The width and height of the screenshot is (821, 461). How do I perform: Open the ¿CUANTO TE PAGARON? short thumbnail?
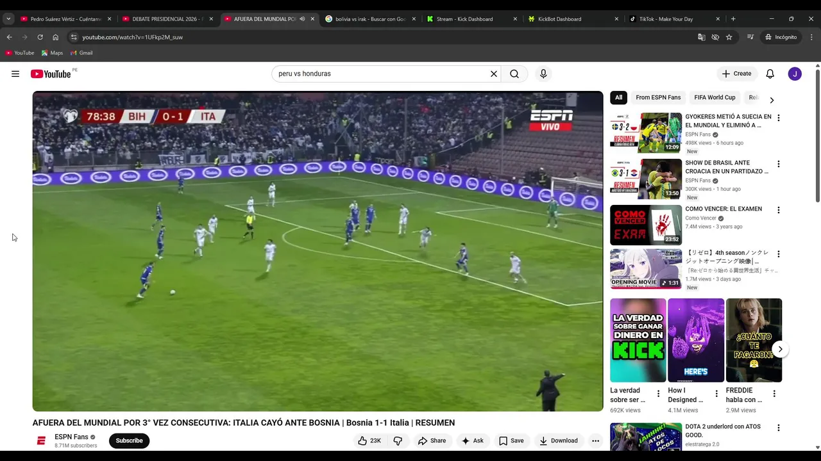(754, 340)
